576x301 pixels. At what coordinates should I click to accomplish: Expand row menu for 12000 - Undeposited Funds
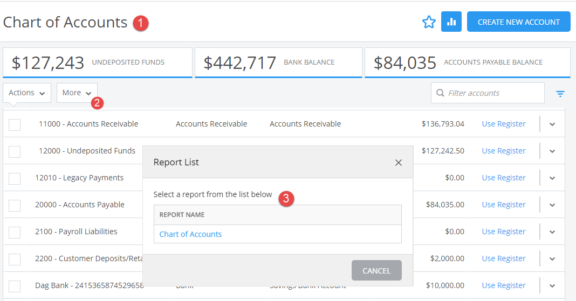click(552, 151)
